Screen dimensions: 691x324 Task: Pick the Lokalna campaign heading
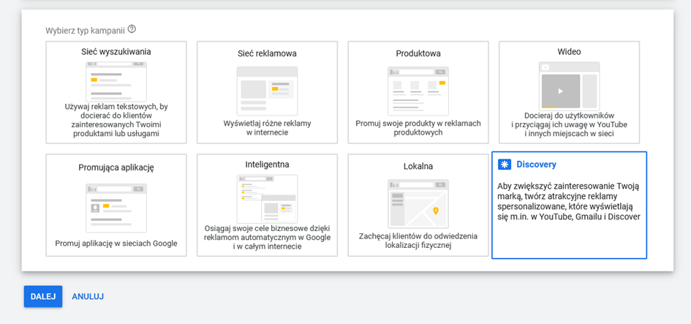[x=418, y=167]
